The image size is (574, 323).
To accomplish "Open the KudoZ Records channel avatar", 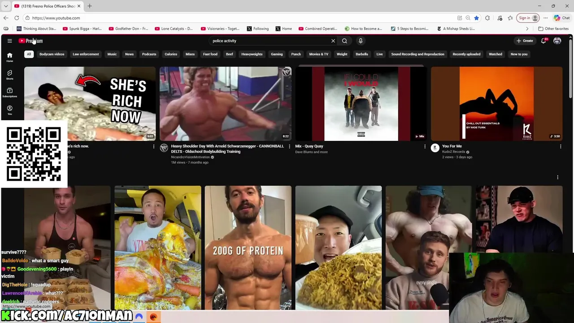I will pyautogui.click(x=435, y=148).
